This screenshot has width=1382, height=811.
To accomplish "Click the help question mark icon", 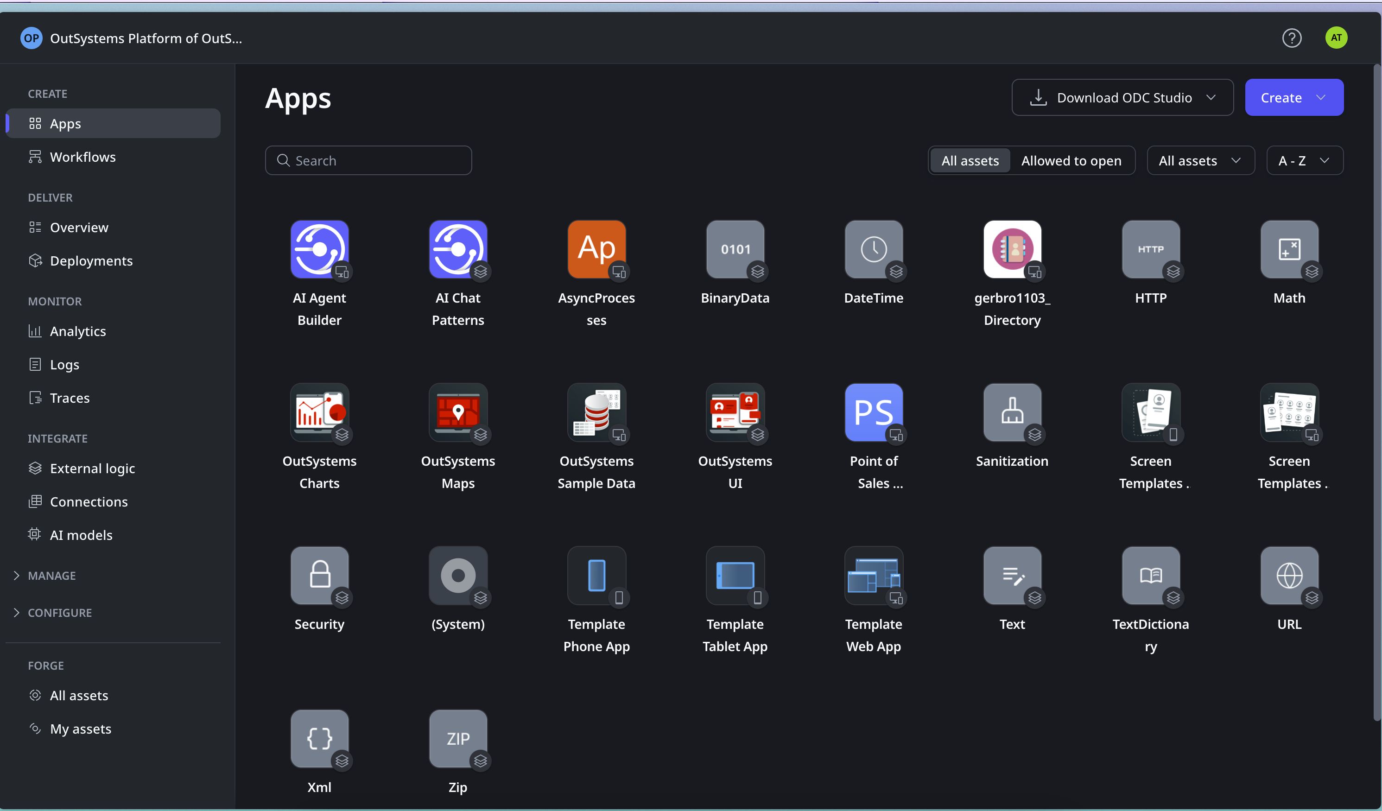I will [x=1292, y=38].
